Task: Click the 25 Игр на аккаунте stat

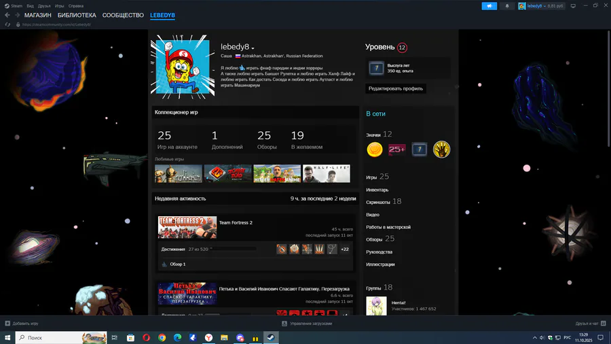Action: point(177,140)
